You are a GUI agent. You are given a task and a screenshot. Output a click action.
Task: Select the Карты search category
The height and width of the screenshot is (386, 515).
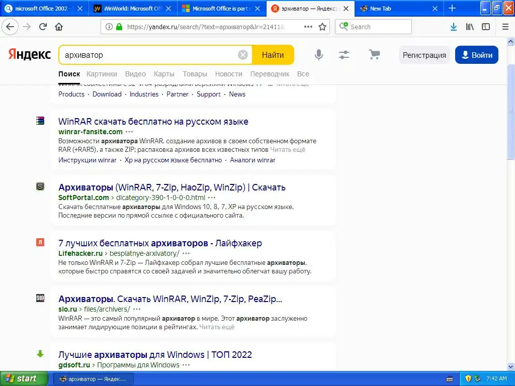point(164,74)
